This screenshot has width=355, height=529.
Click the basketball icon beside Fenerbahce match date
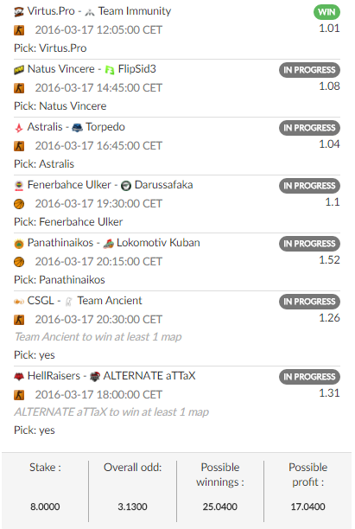click(19, 204)
